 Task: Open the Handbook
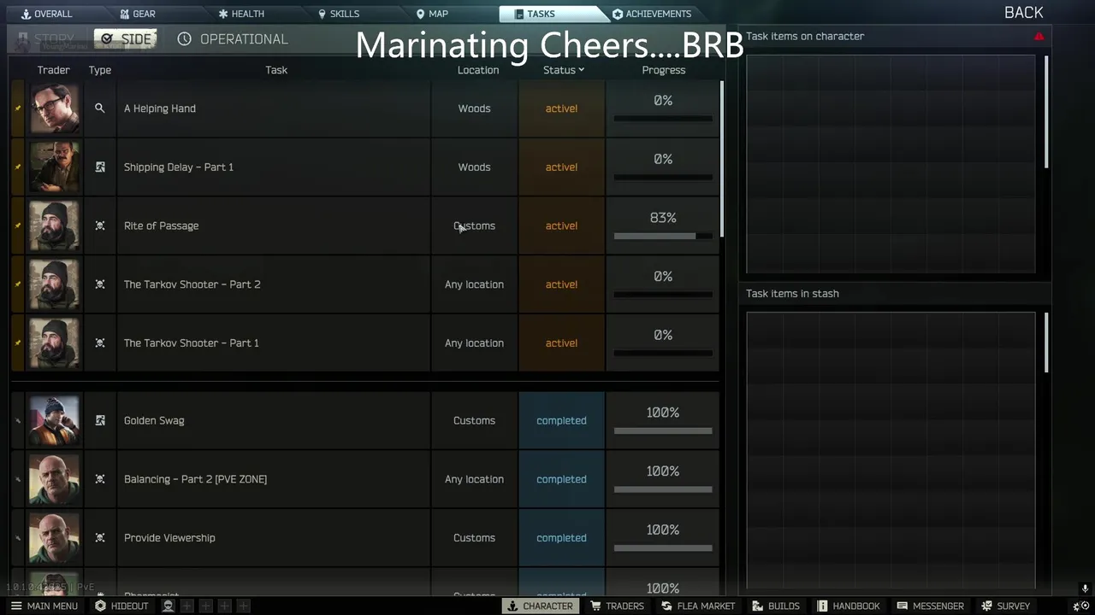click(x=848, y=606)
